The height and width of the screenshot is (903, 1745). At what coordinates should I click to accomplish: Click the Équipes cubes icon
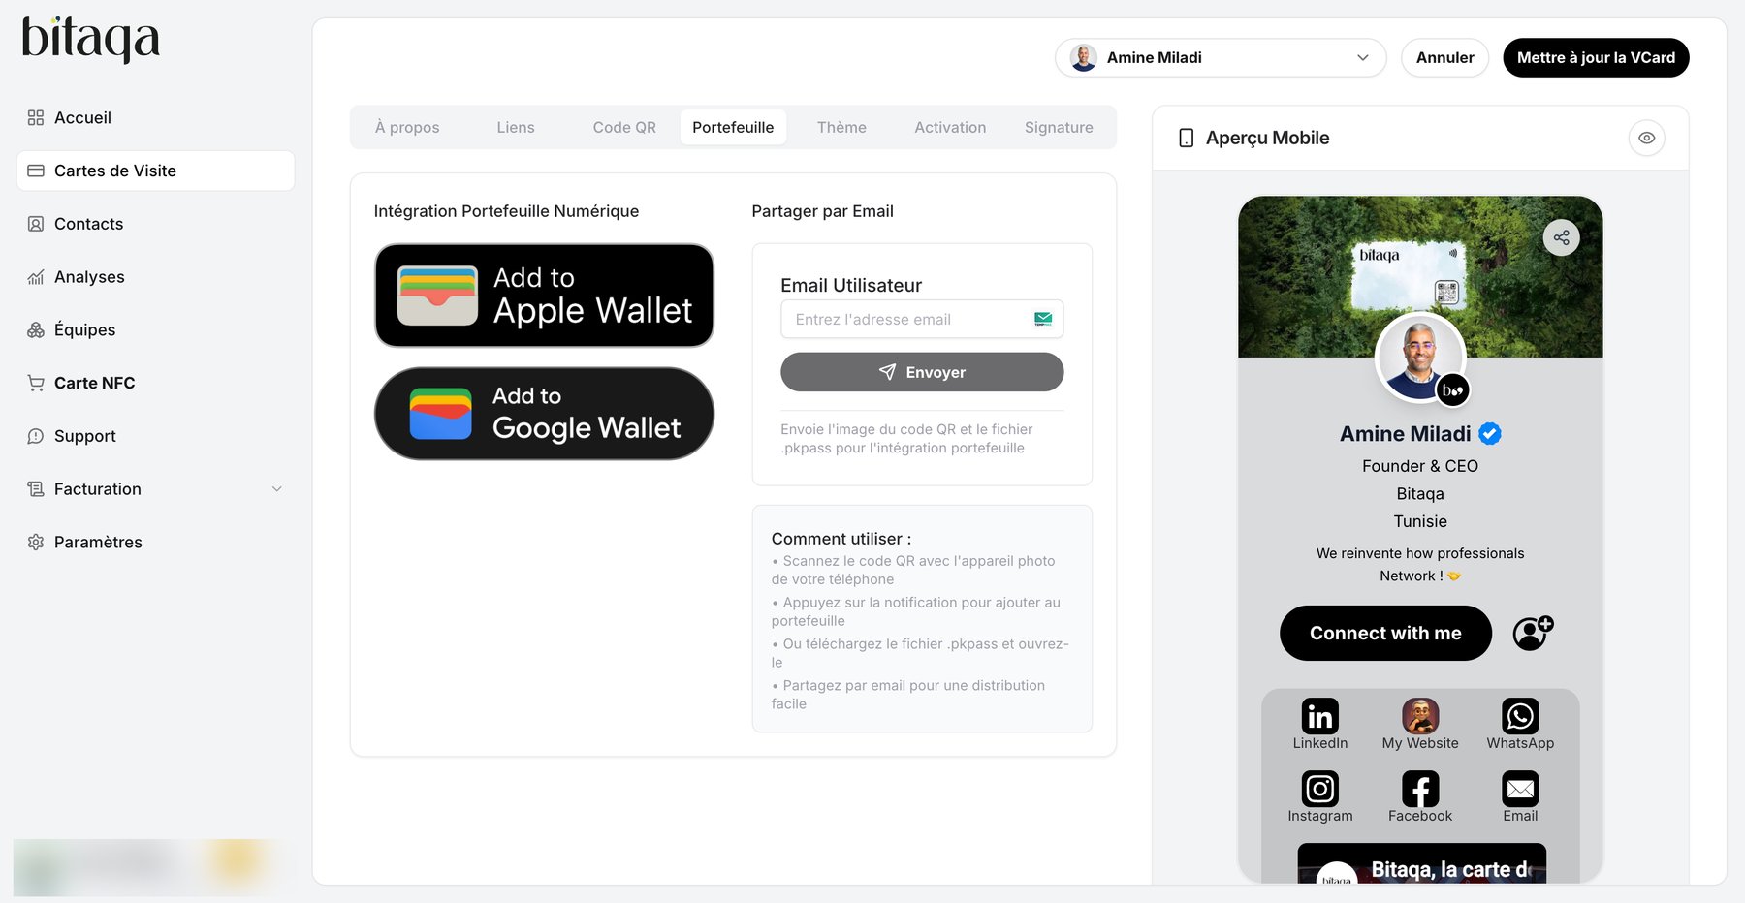coord(36,329)
